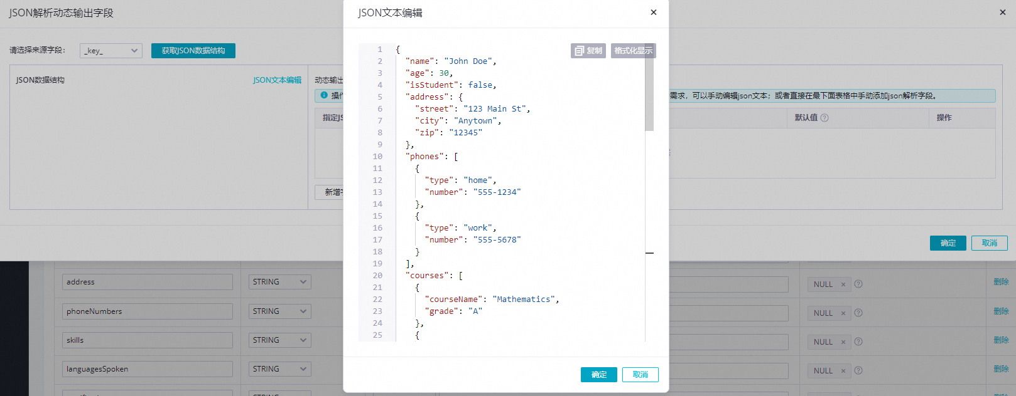This screenshot has width=1016, height=396.
Task: Click the "courseName": "Mathematics" line
Action: 492,300
